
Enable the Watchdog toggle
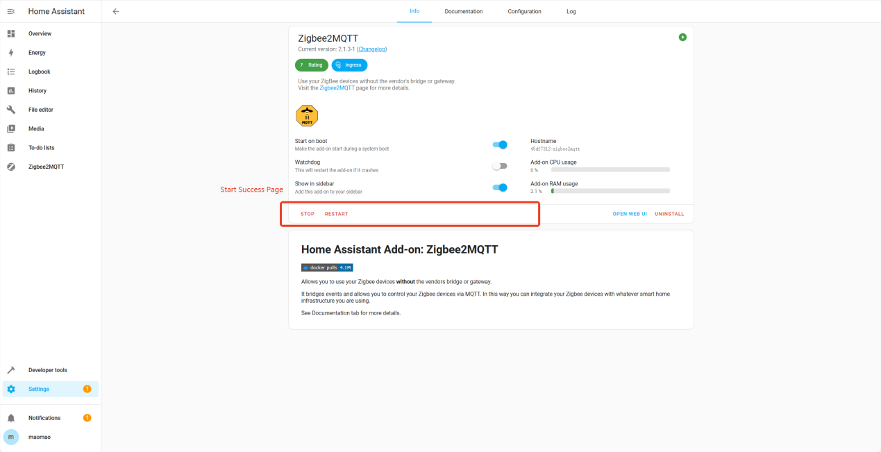click(x=500, y=166)
